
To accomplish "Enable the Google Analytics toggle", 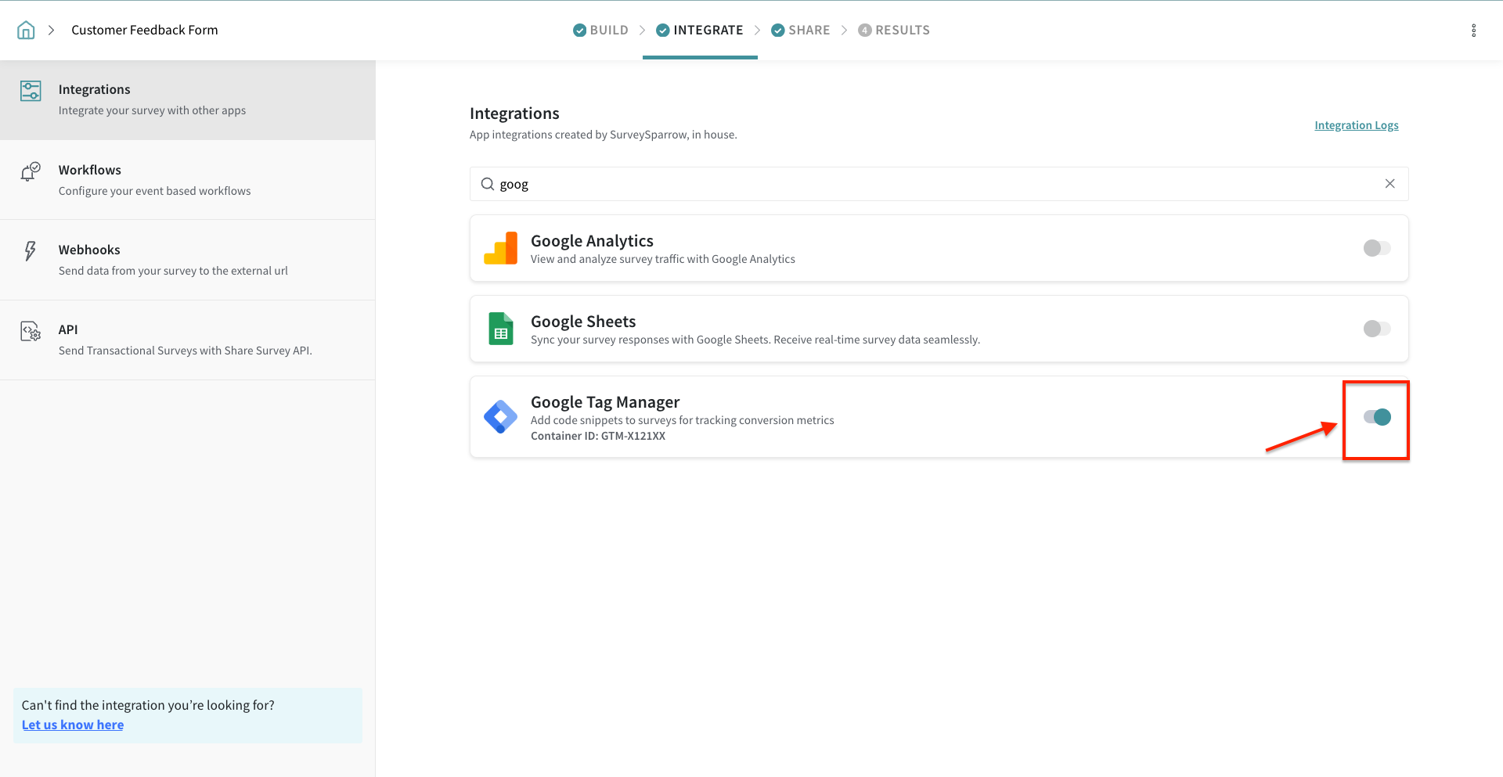I will [1376, 248].
